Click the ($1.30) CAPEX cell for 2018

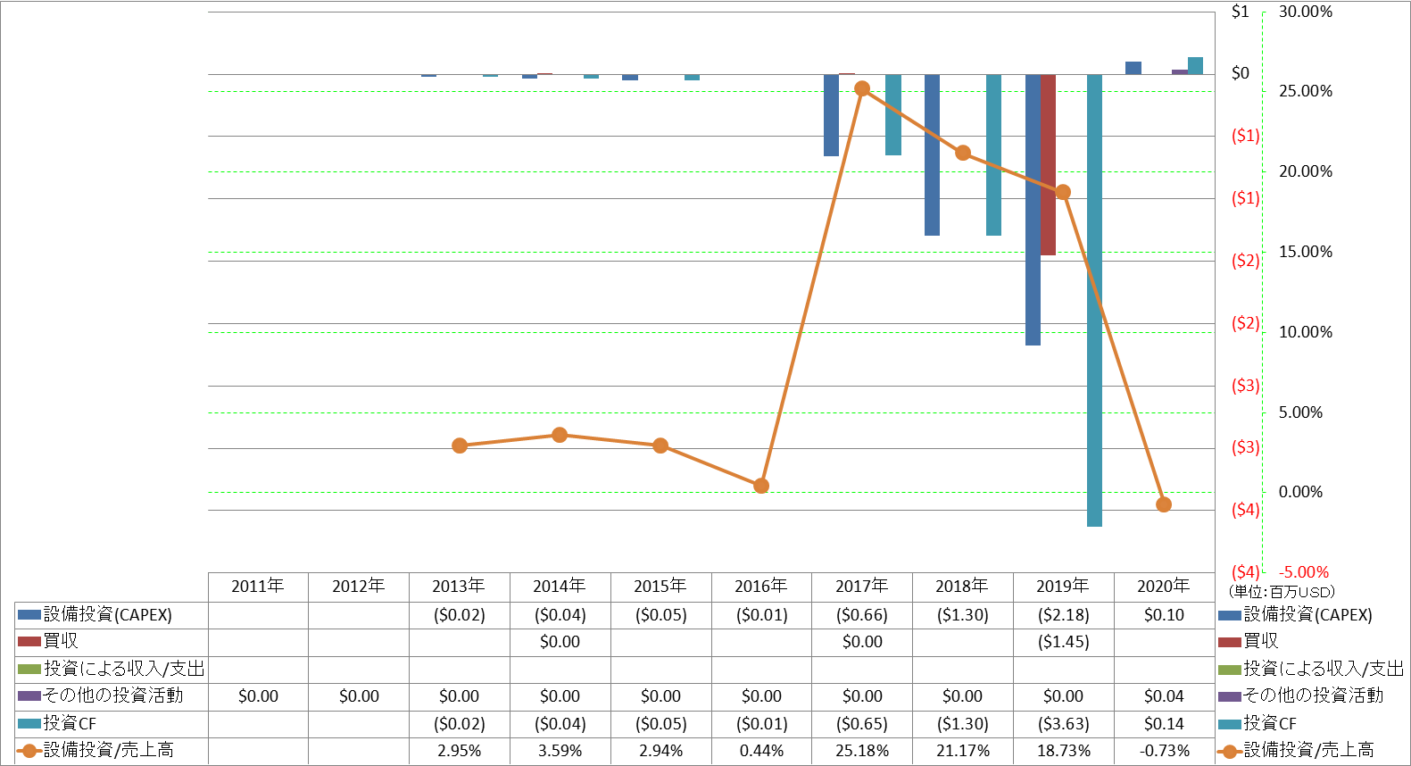(962, 615)
